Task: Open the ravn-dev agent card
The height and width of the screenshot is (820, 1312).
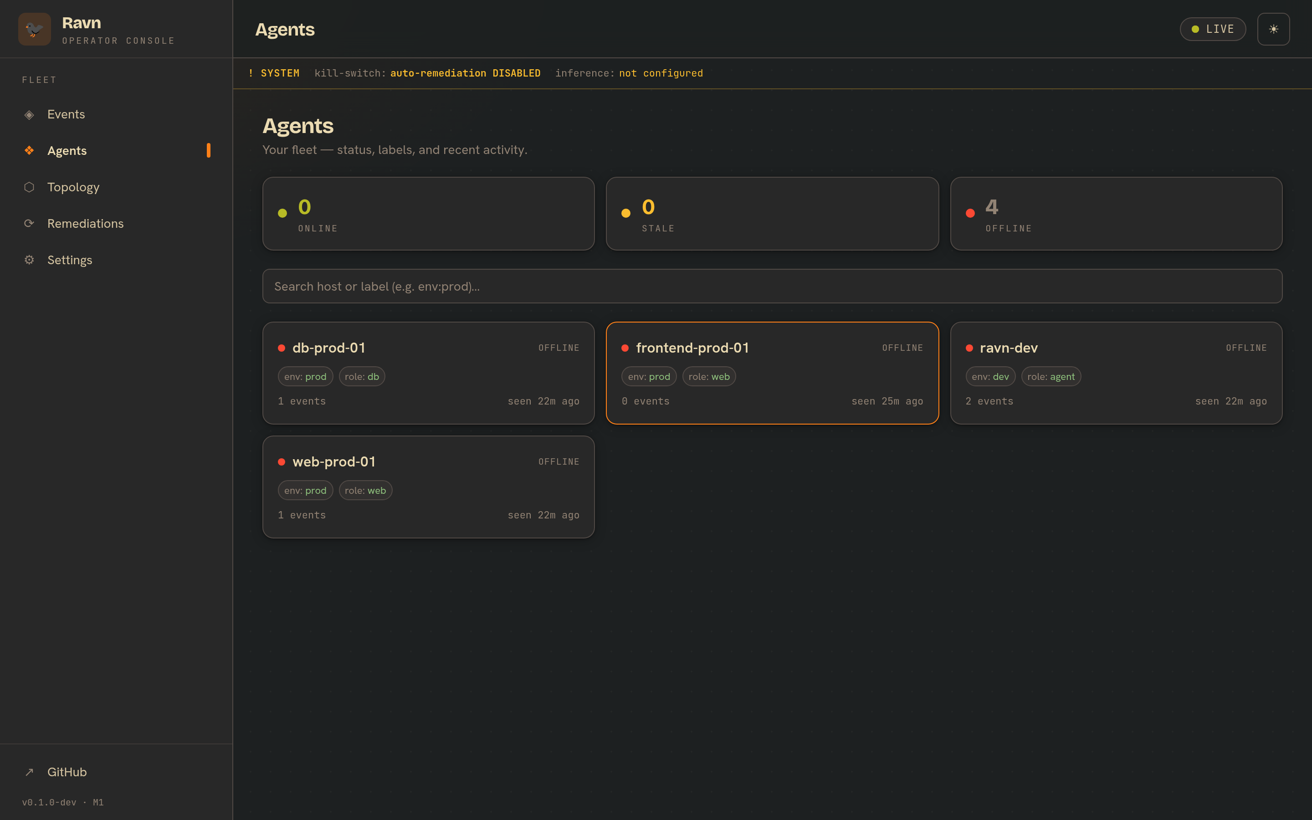Action: (x=1116, y=373)
